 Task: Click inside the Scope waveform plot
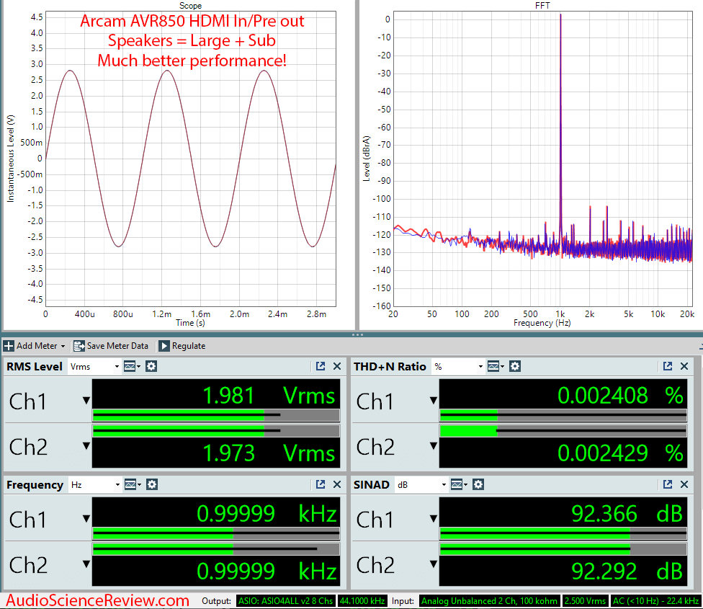191,159
